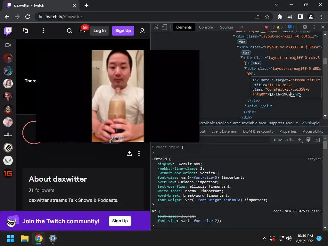Screen dimensions: 328x246
Task: Open the tab search dropdown chevron
Action: click(x=276, y=4)
